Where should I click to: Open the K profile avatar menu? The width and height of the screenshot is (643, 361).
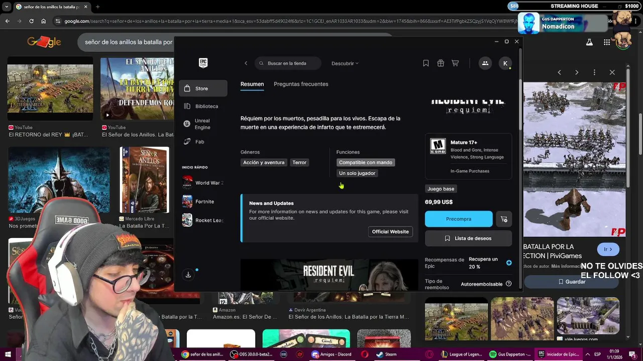[x=505, y=63]
